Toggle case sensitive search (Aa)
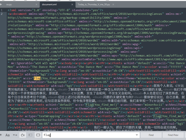This screenshot has height=140, width=186. (x=8, y=135)
